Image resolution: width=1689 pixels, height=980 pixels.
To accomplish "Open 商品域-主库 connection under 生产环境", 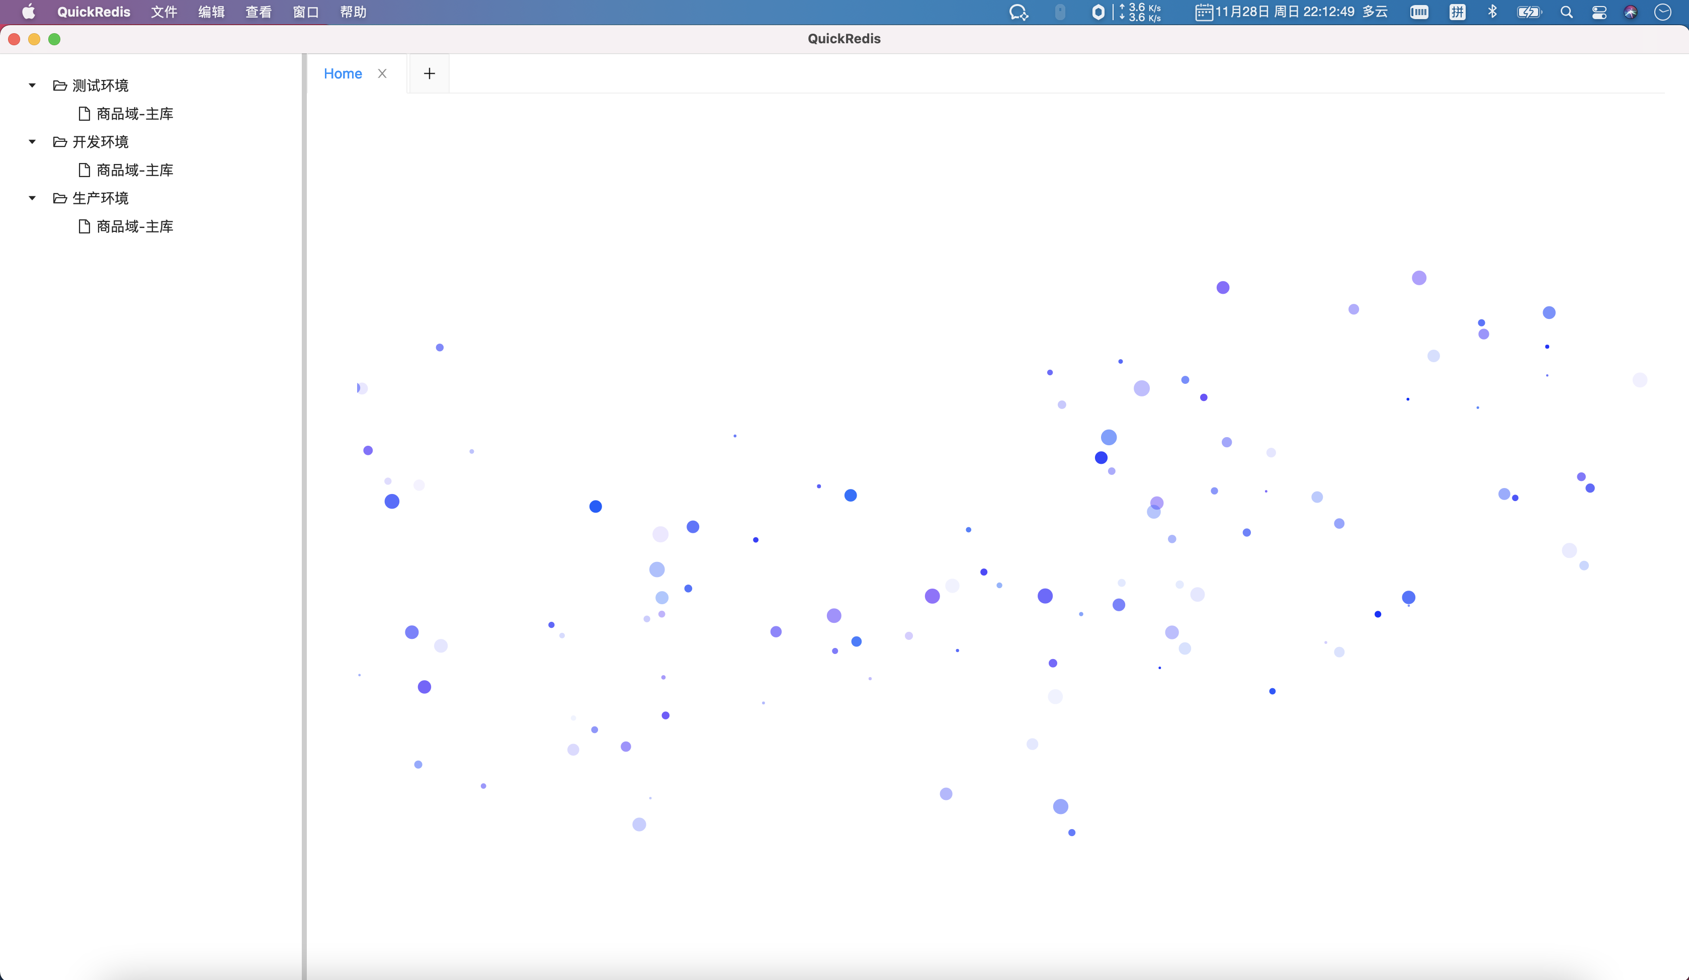I will (135, 226).
